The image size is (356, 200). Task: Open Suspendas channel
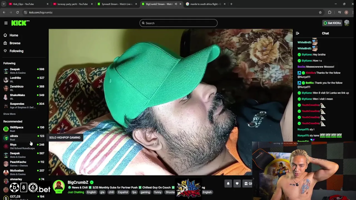24,105
